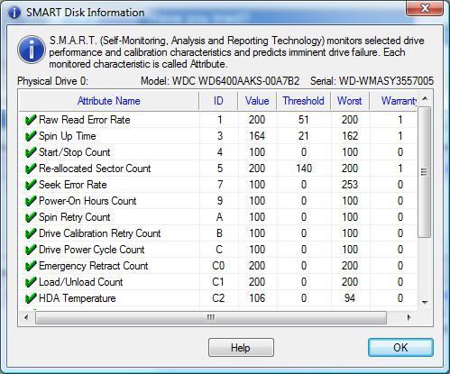Select the Spin Retry Count row
This screenshot has width=450, height=374.
(x=218, y=217)
